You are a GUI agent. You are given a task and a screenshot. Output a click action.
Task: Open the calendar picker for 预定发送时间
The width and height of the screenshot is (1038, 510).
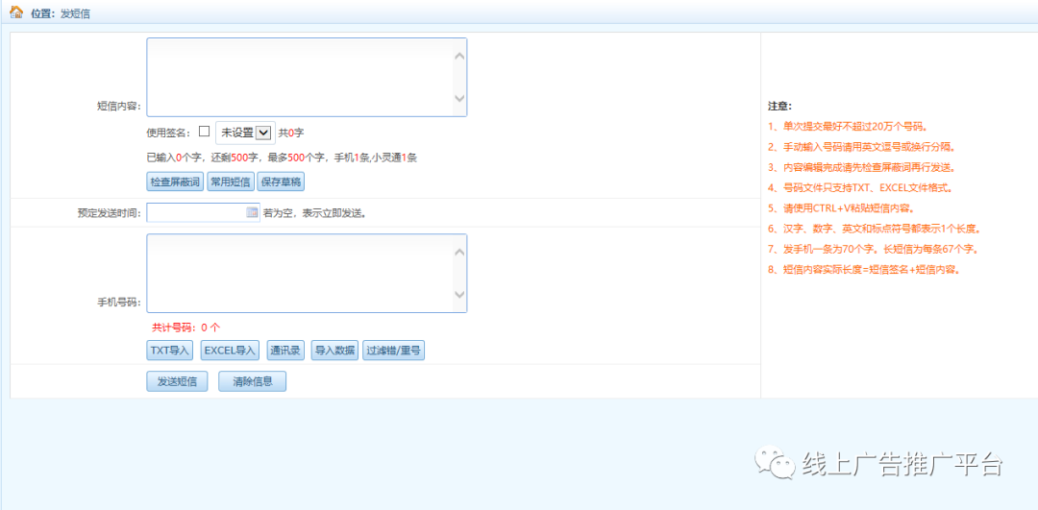coord(252,212)
